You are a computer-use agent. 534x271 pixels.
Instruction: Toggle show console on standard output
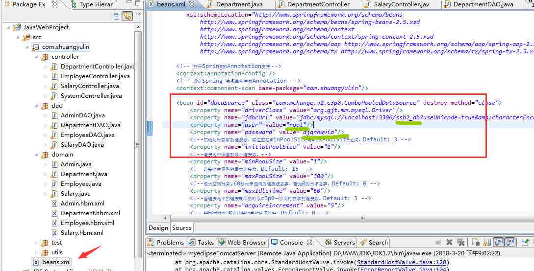pyautogui.click(x=499, y=242)
